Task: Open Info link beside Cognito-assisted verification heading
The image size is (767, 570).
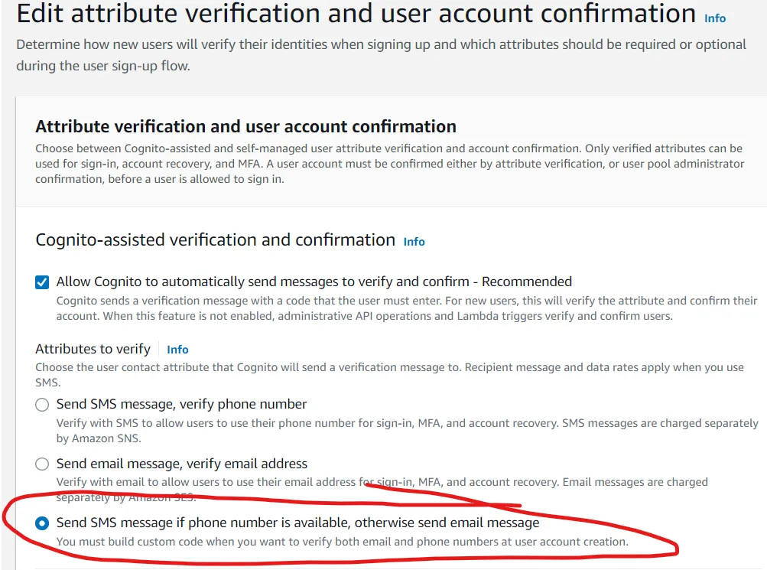Action: click(x=414, y=242)
